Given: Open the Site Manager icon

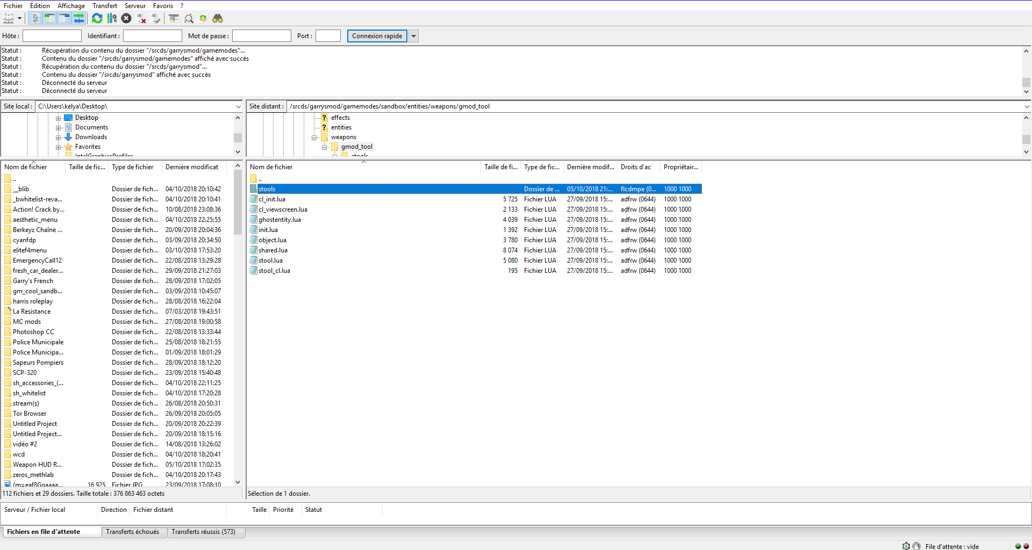Looking at the screenshot, I should (9, 18).
